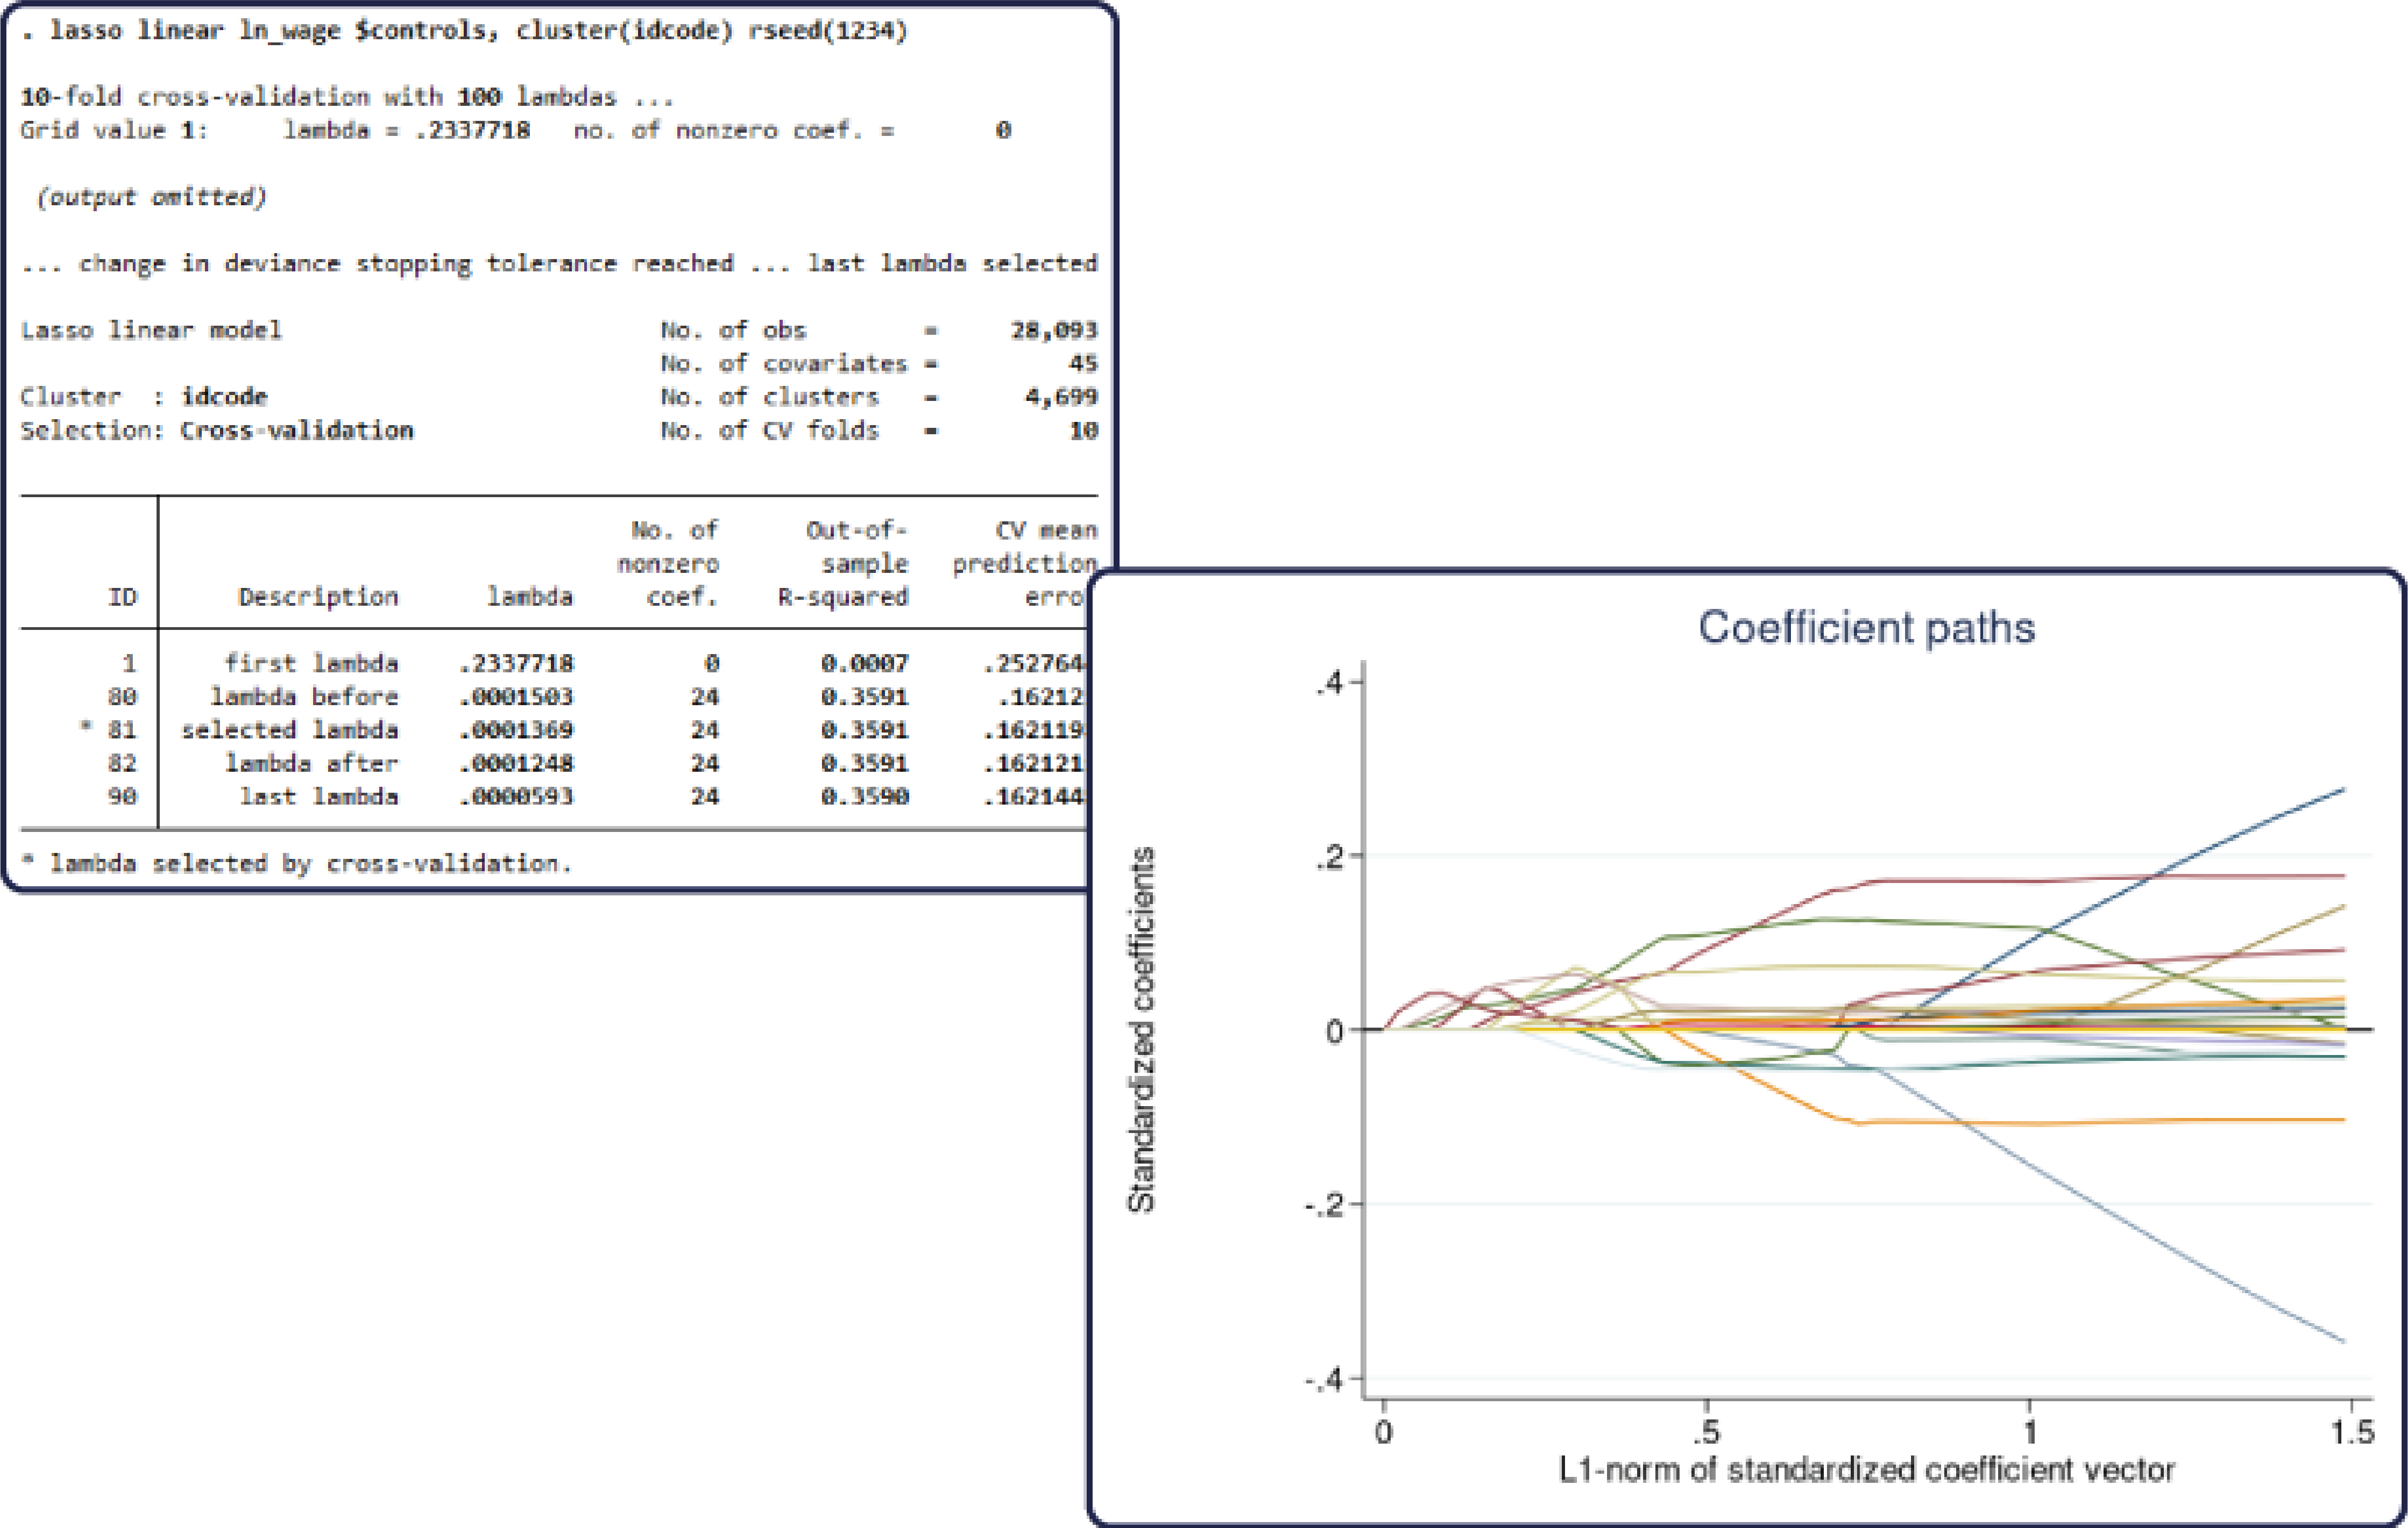The image size is (2408, 1528).
Task: Select the No. of clusters value 4,699
Action: click(1061, 397)
